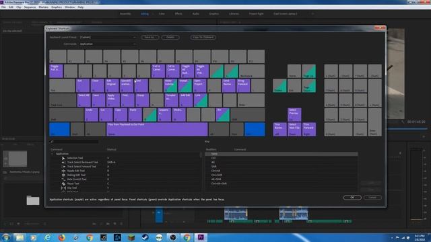This screenshot has width=431, height=242.
Task: Select the Speed/Duration key
Action: point(127,85)
